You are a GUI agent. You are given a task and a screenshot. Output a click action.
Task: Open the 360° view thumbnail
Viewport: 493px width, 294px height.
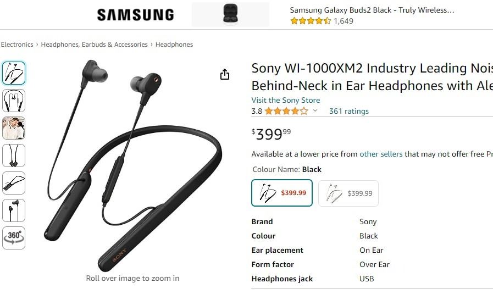pyautogui.click(x=14, y=238)
